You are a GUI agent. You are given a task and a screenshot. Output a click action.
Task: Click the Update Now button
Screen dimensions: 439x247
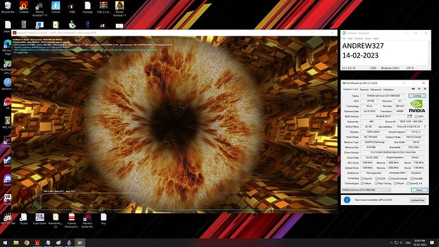coord(417,201)
